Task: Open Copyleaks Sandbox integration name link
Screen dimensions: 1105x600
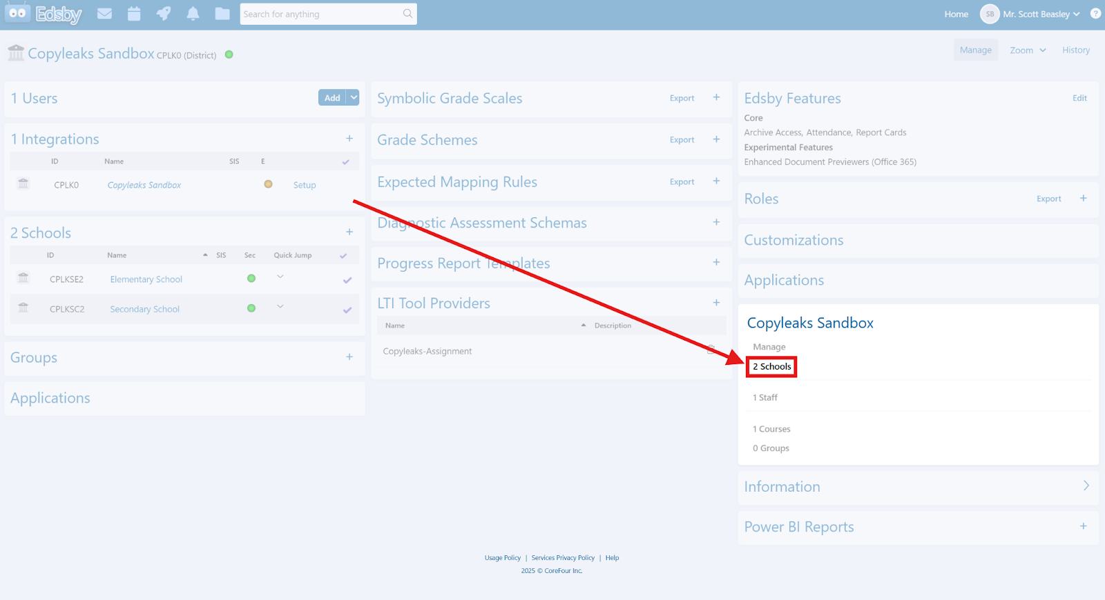Action: 144,185
